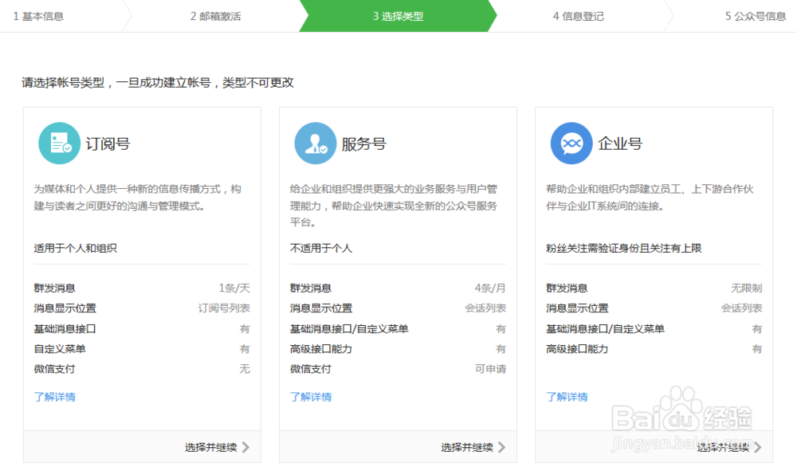Open 了解详情 under 订阅号

point(55,396)
